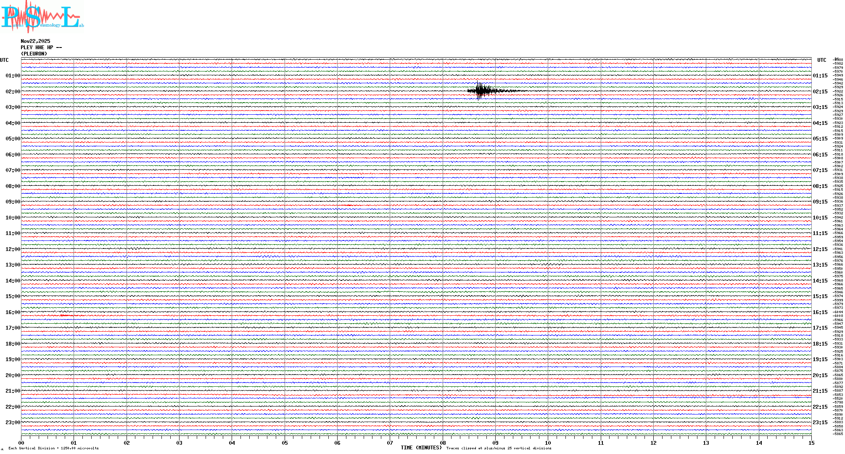Click the left UTC axis header

pyautogui.click(x=4, y=60)
